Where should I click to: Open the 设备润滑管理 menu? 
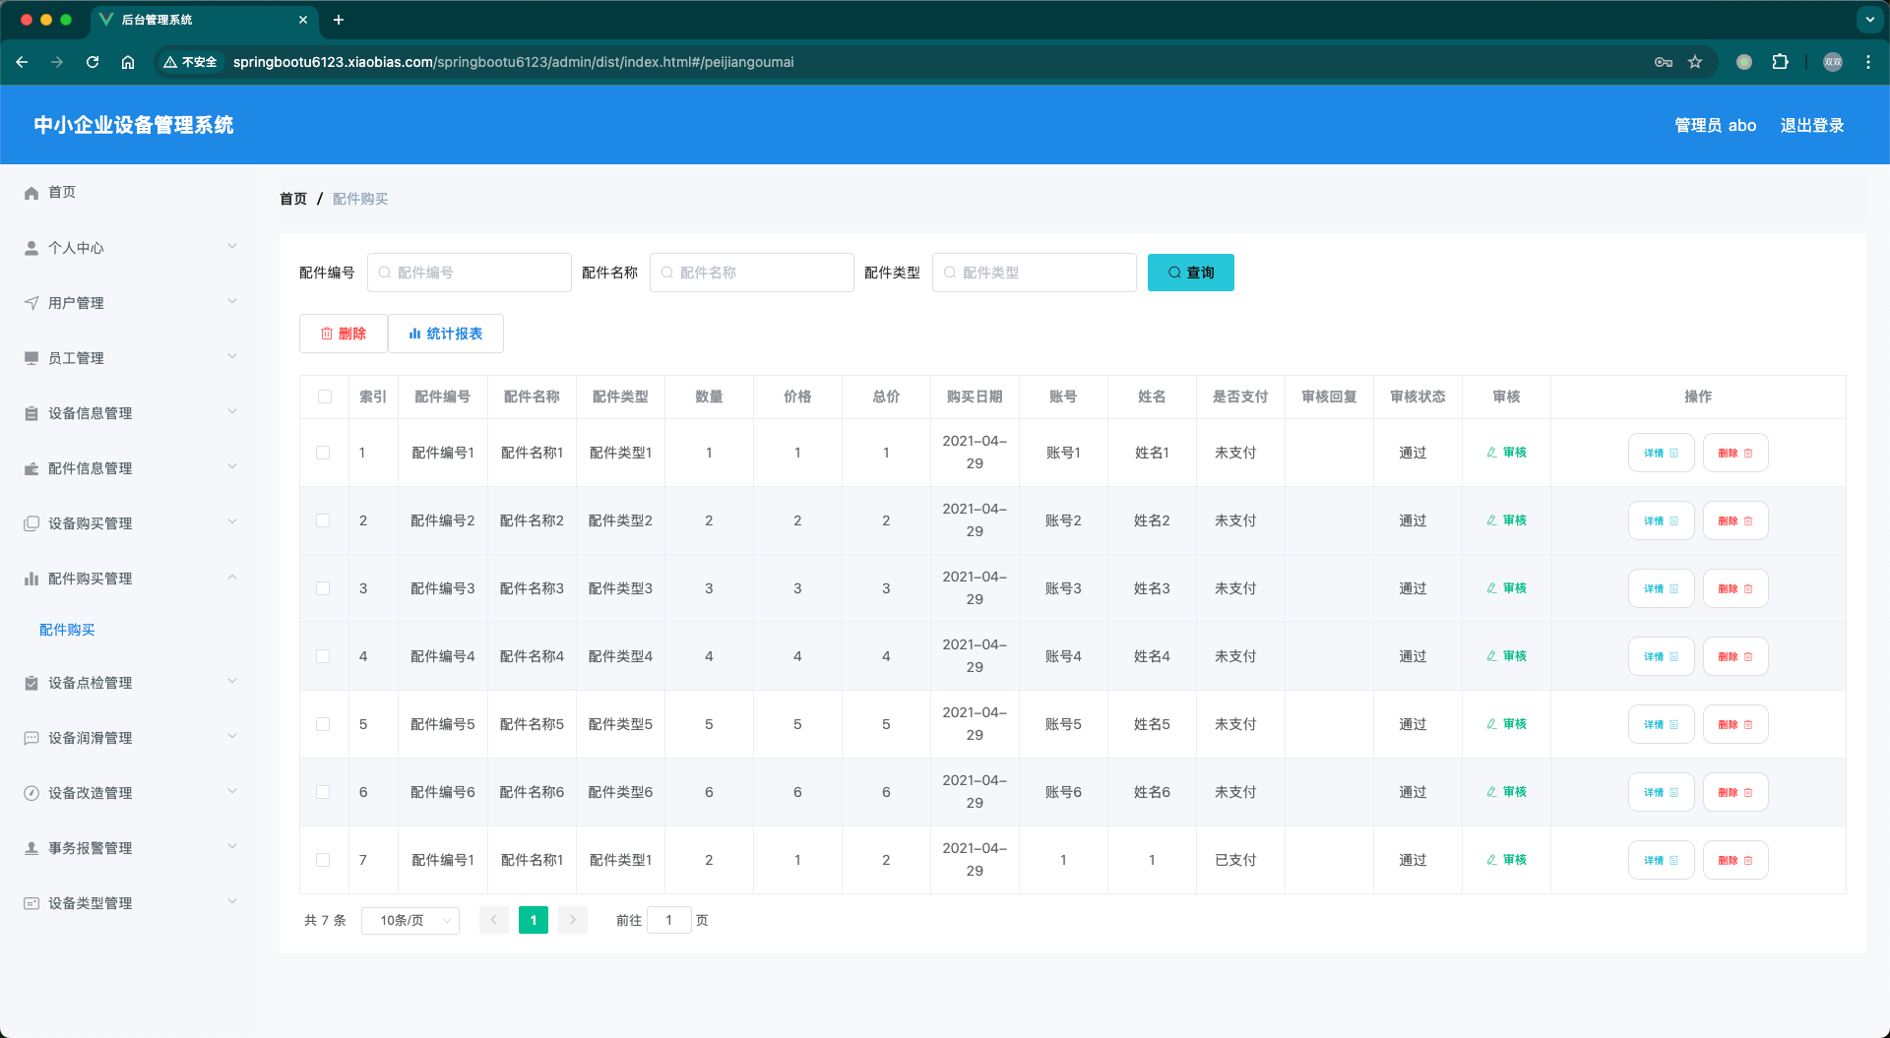coord(128,738)
